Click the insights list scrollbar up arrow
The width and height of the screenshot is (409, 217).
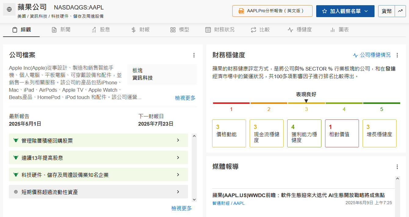click(x=194, y=136)
